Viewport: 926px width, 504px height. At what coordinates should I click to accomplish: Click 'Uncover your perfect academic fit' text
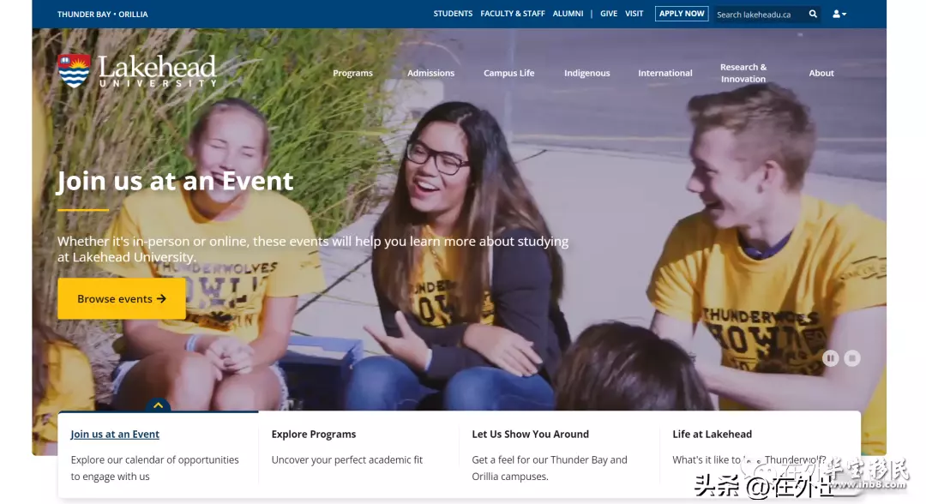click(347, 459)
